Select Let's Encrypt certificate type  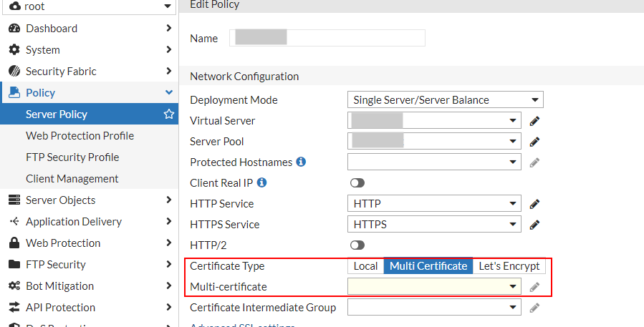pyautogui.click(x=509, y=266)
